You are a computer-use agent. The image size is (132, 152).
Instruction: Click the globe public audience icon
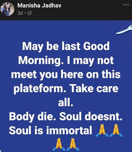[30, 13]
